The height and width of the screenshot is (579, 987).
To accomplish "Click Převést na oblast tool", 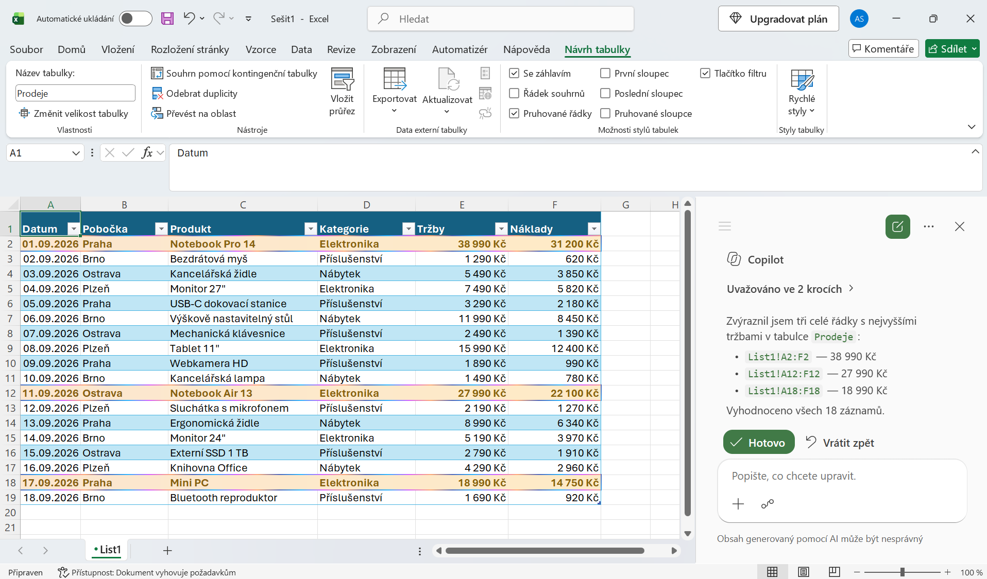I will [x=194, y=113].
